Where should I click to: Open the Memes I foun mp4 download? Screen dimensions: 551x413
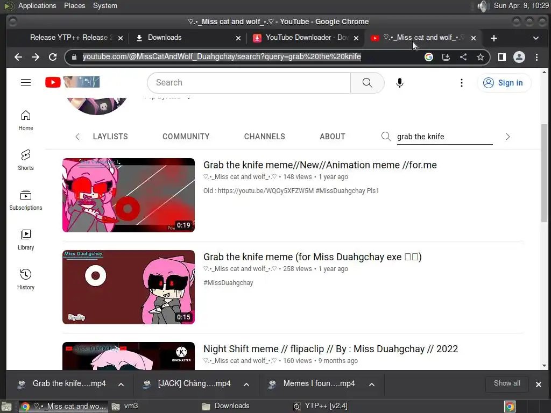tap(314, 384)
